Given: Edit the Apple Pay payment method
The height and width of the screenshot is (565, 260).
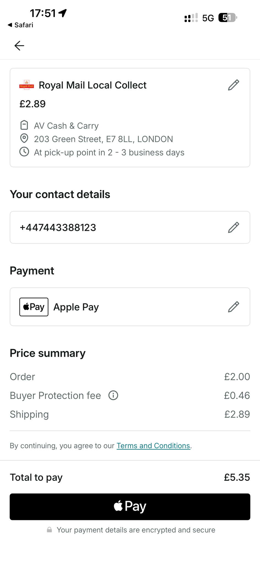Looking at the screenshot, I should tap(234, 307).
